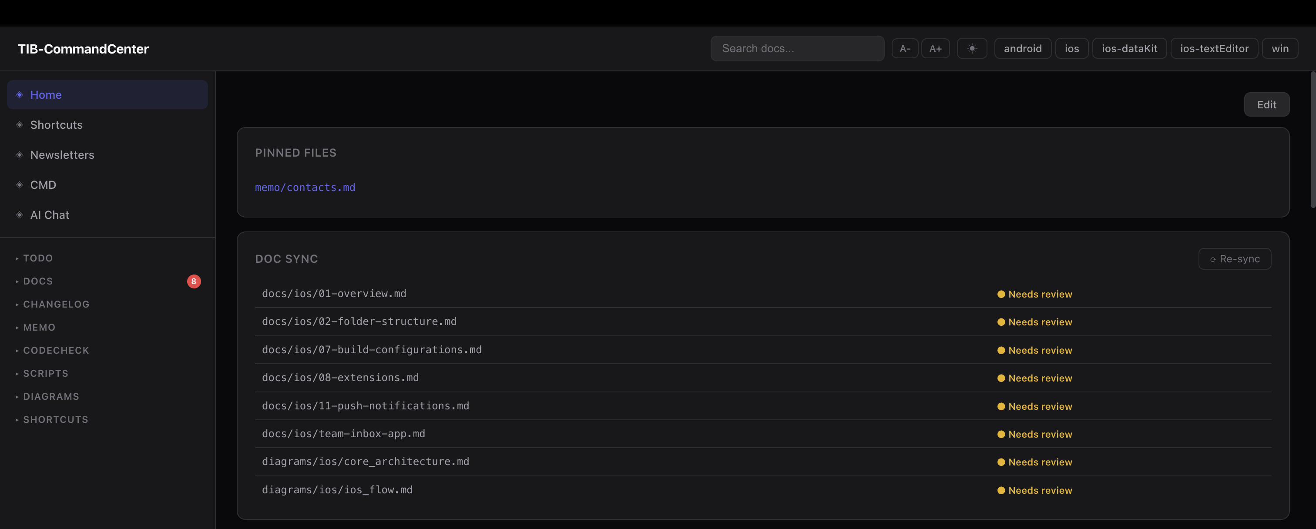1316x529 pixels.
Task: Toggle the theme with the sun icon
Action: point(972,48)
